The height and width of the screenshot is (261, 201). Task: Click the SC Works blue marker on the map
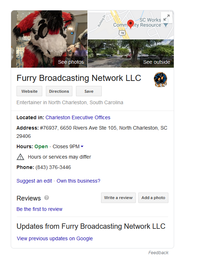pyautogui.click(x=166, y=25)
